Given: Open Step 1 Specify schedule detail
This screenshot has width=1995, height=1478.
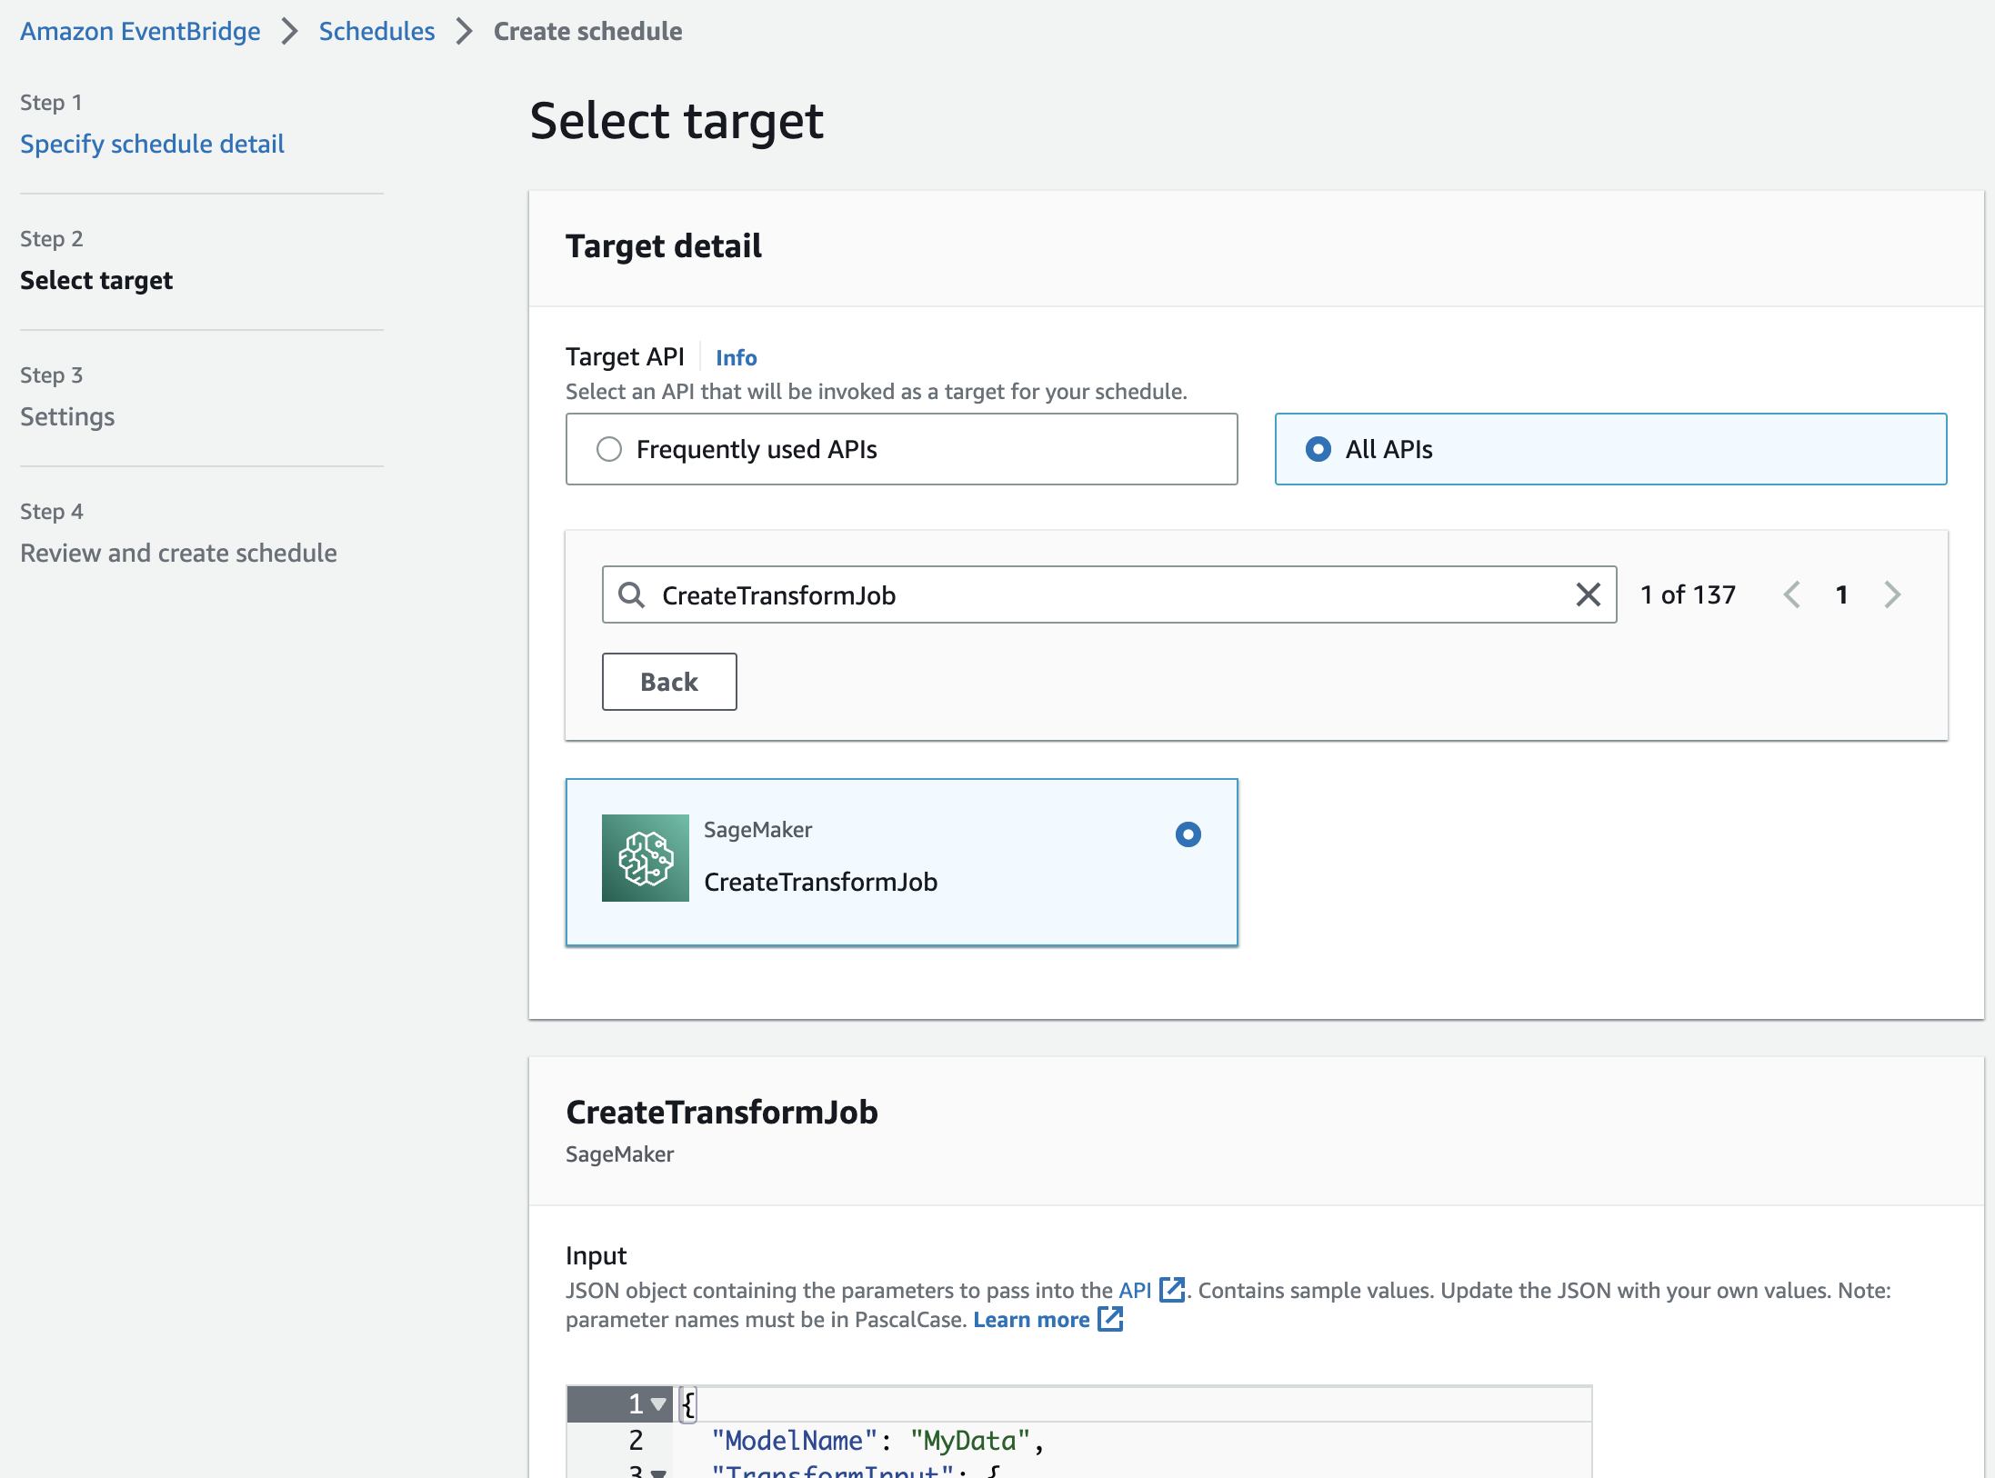Looking at the screenshot, I should coord(152,144).
